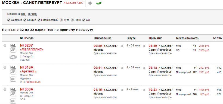Click the ЭР badge for train 020У
Viewport: 223px width, 104px height.
click(x=13, y=50)
